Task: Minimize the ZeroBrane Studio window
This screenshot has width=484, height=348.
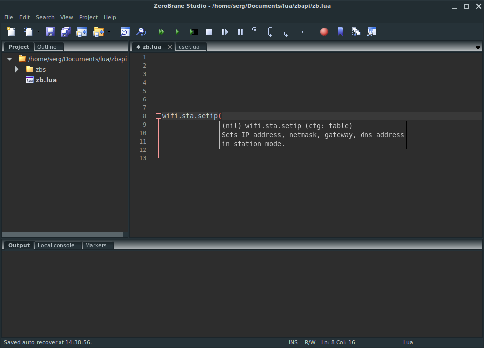Action: coord(455,7)
